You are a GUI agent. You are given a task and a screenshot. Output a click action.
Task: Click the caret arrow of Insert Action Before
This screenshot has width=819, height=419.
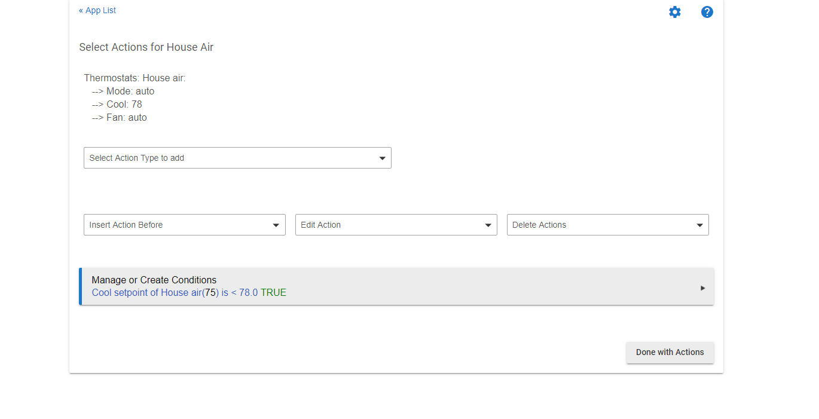pyautogui.click(x=276, y=225)
